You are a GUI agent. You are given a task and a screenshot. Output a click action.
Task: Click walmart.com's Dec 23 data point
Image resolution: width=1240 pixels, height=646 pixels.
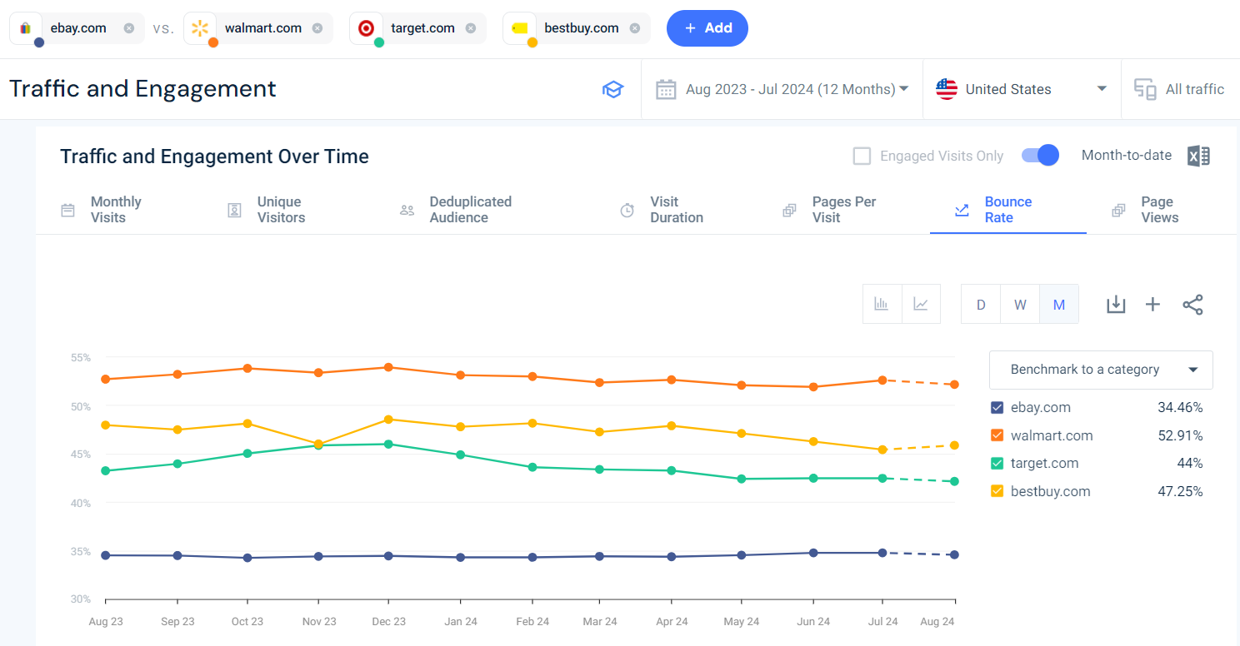[x=388, y=367]
